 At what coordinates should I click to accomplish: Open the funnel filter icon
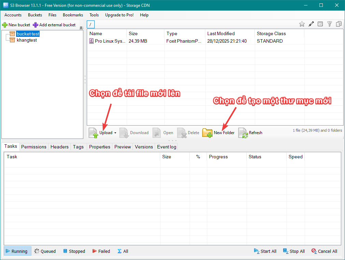tap(330, 24)
